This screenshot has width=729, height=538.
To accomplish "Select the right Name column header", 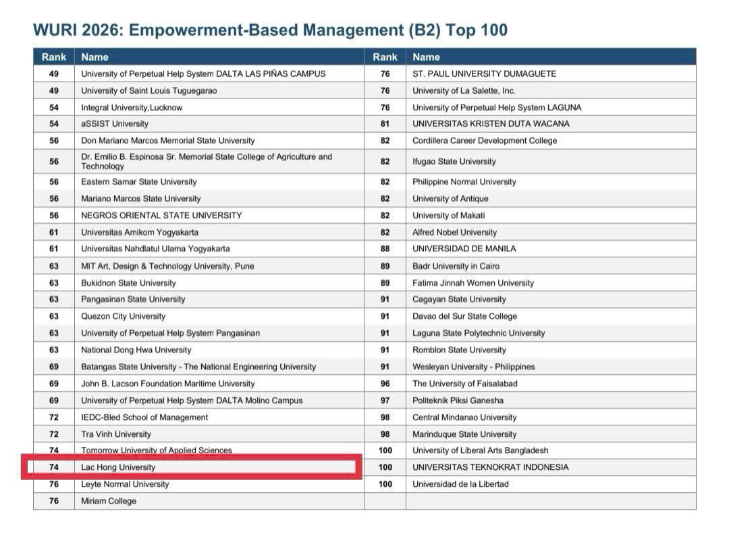I will 551,57.
